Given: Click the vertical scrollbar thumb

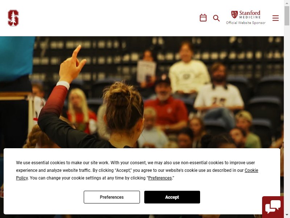Looking at the screenshot, I should tap(287, 16).
